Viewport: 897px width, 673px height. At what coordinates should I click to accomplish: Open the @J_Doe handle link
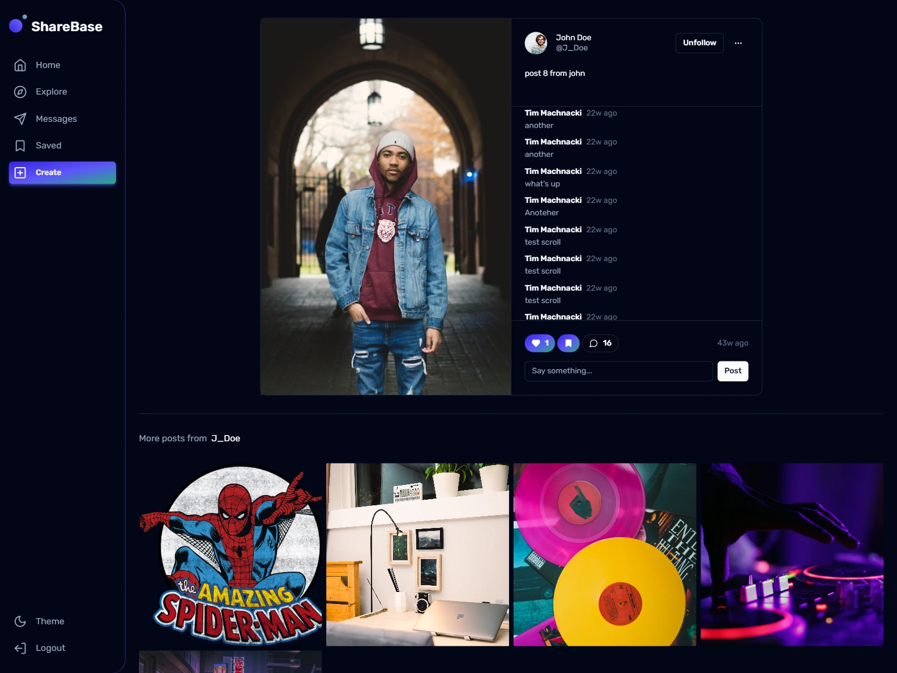tap(572, 48)
